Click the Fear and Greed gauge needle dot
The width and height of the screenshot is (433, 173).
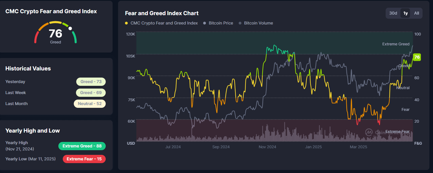coord(70,28)
